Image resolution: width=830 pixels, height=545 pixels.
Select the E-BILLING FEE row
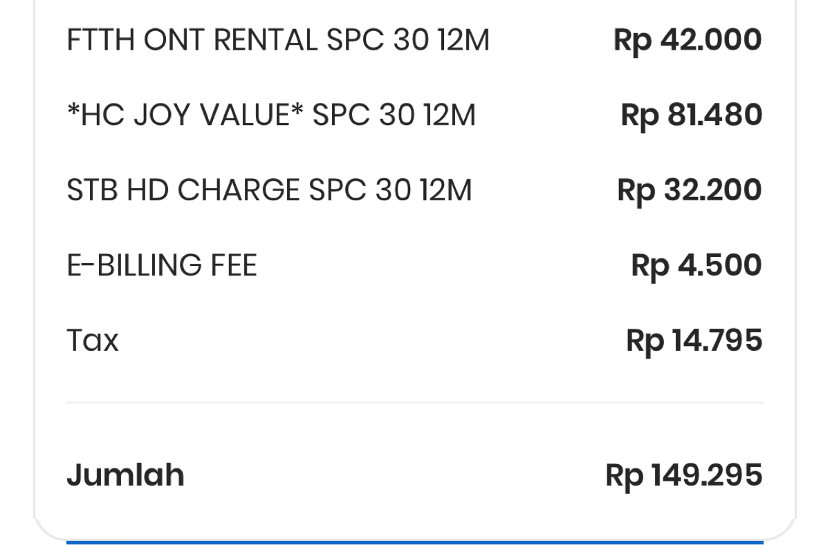pyautogui.click(x=161, y=265)
